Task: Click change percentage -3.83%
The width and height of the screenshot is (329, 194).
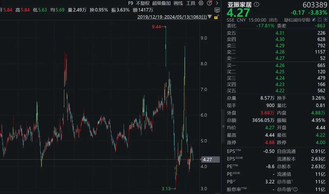Action: tap(318, 12)
